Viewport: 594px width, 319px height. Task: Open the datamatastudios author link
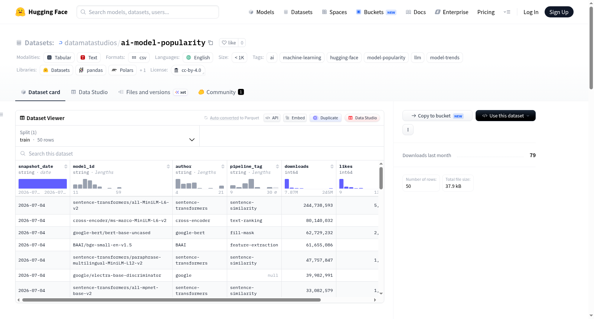(91, 43)
